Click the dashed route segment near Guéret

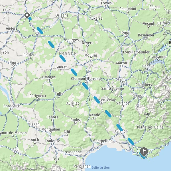click(x=74, y=72)
